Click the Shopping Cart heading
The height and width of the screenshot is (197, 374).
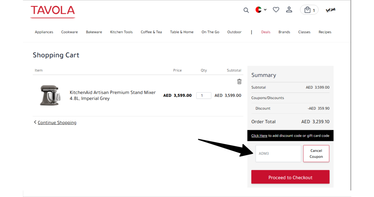pos(56,55)
